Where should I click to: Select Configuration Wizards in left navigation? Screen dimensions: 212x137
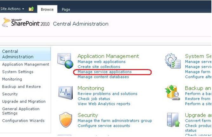[23, 121]
